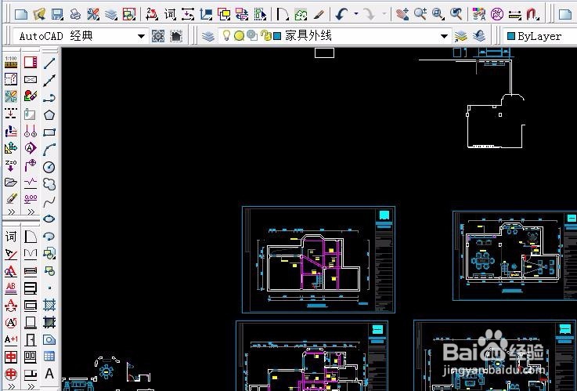Print the drawing using the Plot printer icon
This screenshot has height=391, width=577.
coord(75,14)
